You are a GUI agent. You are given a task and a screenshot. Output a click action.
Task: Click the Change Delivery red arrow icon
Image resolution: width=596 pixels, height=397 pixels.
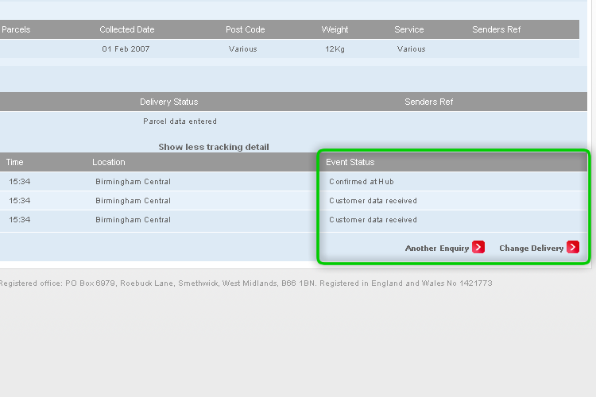click(x=573, y=247)
